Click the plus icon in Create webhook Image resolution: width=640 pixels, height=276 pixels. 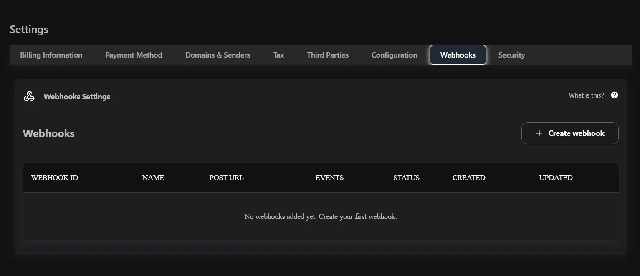click(x=539, y=133)
